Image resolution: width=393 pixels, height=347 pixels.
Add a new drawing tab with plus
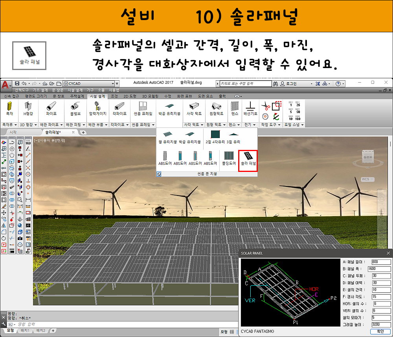(83, 132)
